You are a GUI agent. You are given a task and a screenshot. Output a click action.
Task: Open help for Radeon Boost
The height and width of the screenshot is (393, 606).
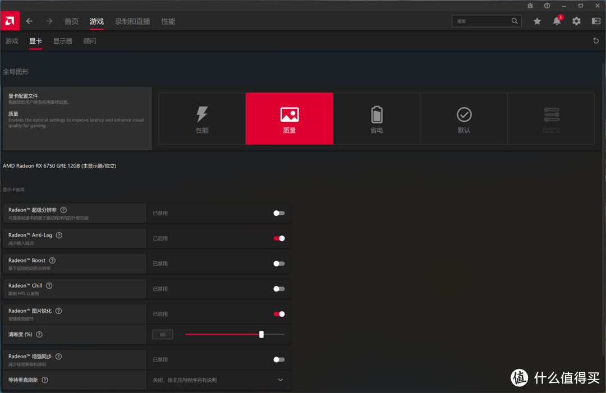[53, 261]
